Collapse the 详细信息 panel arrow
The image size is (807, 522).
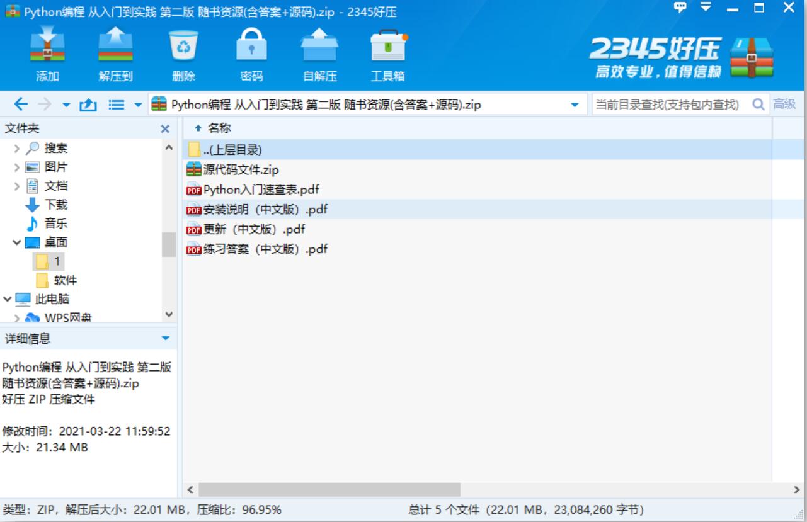pos(165,339)
